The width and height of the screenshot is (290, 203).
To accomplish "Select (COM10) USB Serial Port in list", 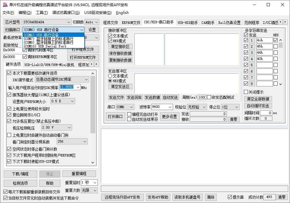I will 54,46.
